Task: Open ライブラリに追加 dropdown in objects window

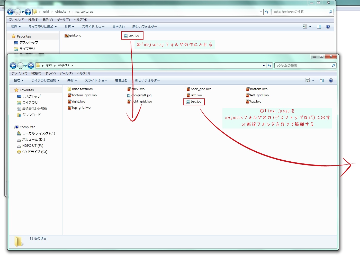Action: point(45,80)
